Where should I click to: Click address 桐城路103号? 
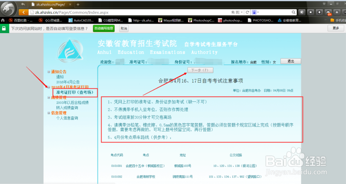pos(183,166)
